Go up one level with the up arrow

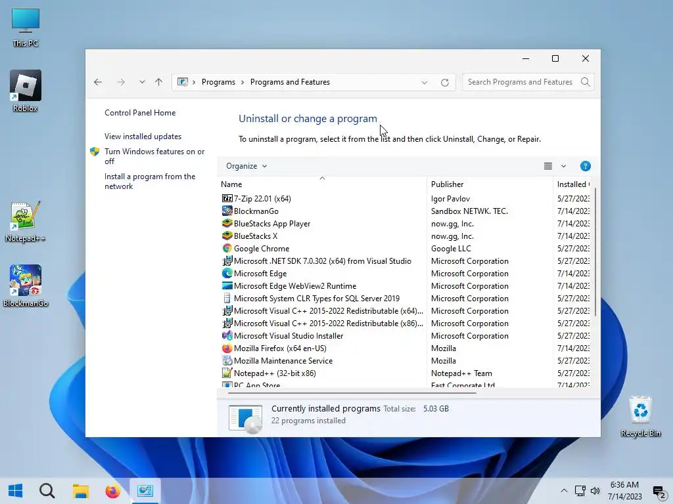tap(159, 82)
